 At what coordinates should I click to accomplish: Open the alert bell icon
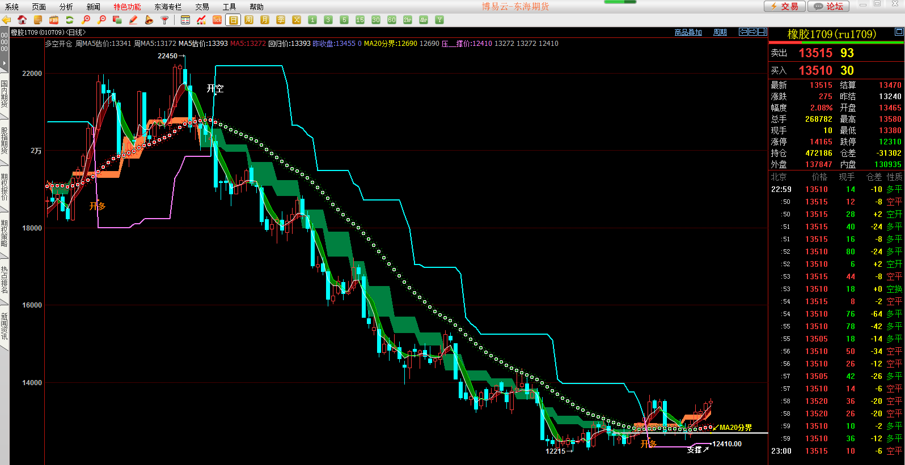(149, 20)
